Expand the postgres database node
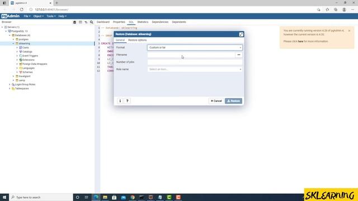Viewport: 358px width, 201px height. pyautogui.click(x=13, y=40)
